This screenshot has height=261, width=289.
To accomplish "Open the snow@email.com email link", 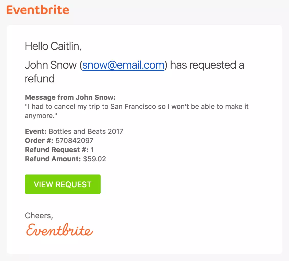I will [x=123, y=65].
